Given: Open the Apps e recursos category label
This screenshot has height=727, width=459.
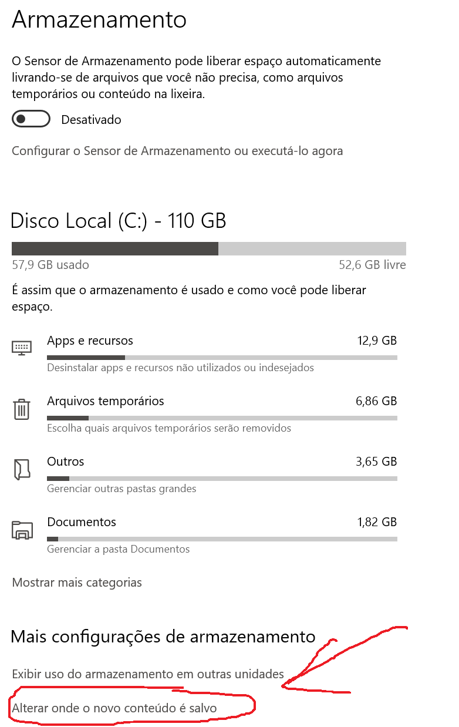Looking at the screenshot, I should coord(90,341).
